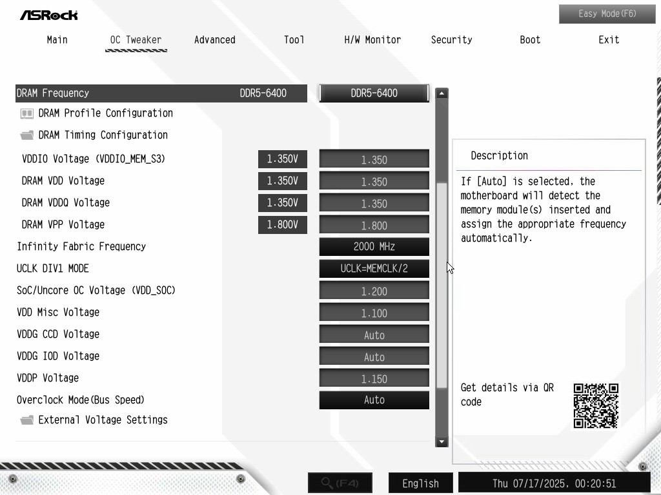Click the External Voltage Settings folder icon

[26, 420]
